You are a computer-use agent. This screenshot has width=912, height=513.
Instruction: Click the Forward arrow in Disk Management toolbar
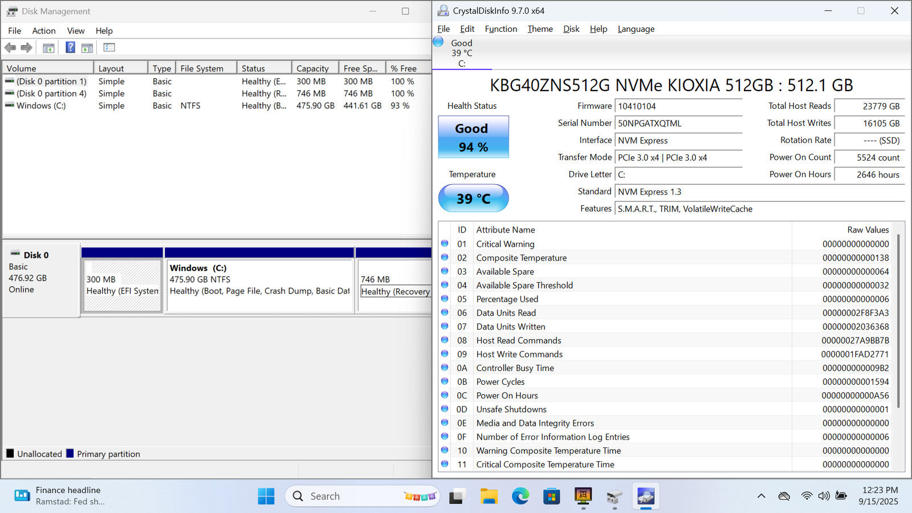[x=26, y=48]
